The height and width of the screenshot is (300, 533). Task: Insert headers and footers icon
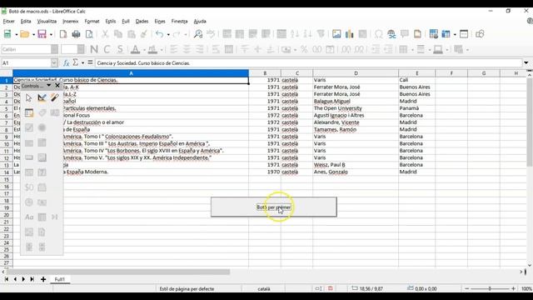(x=417, y=34)
